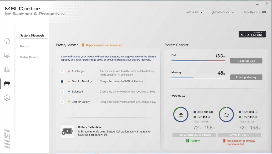
Task: Click the NVMe SSD Free 144 GB legend
Action: (248, 117)
